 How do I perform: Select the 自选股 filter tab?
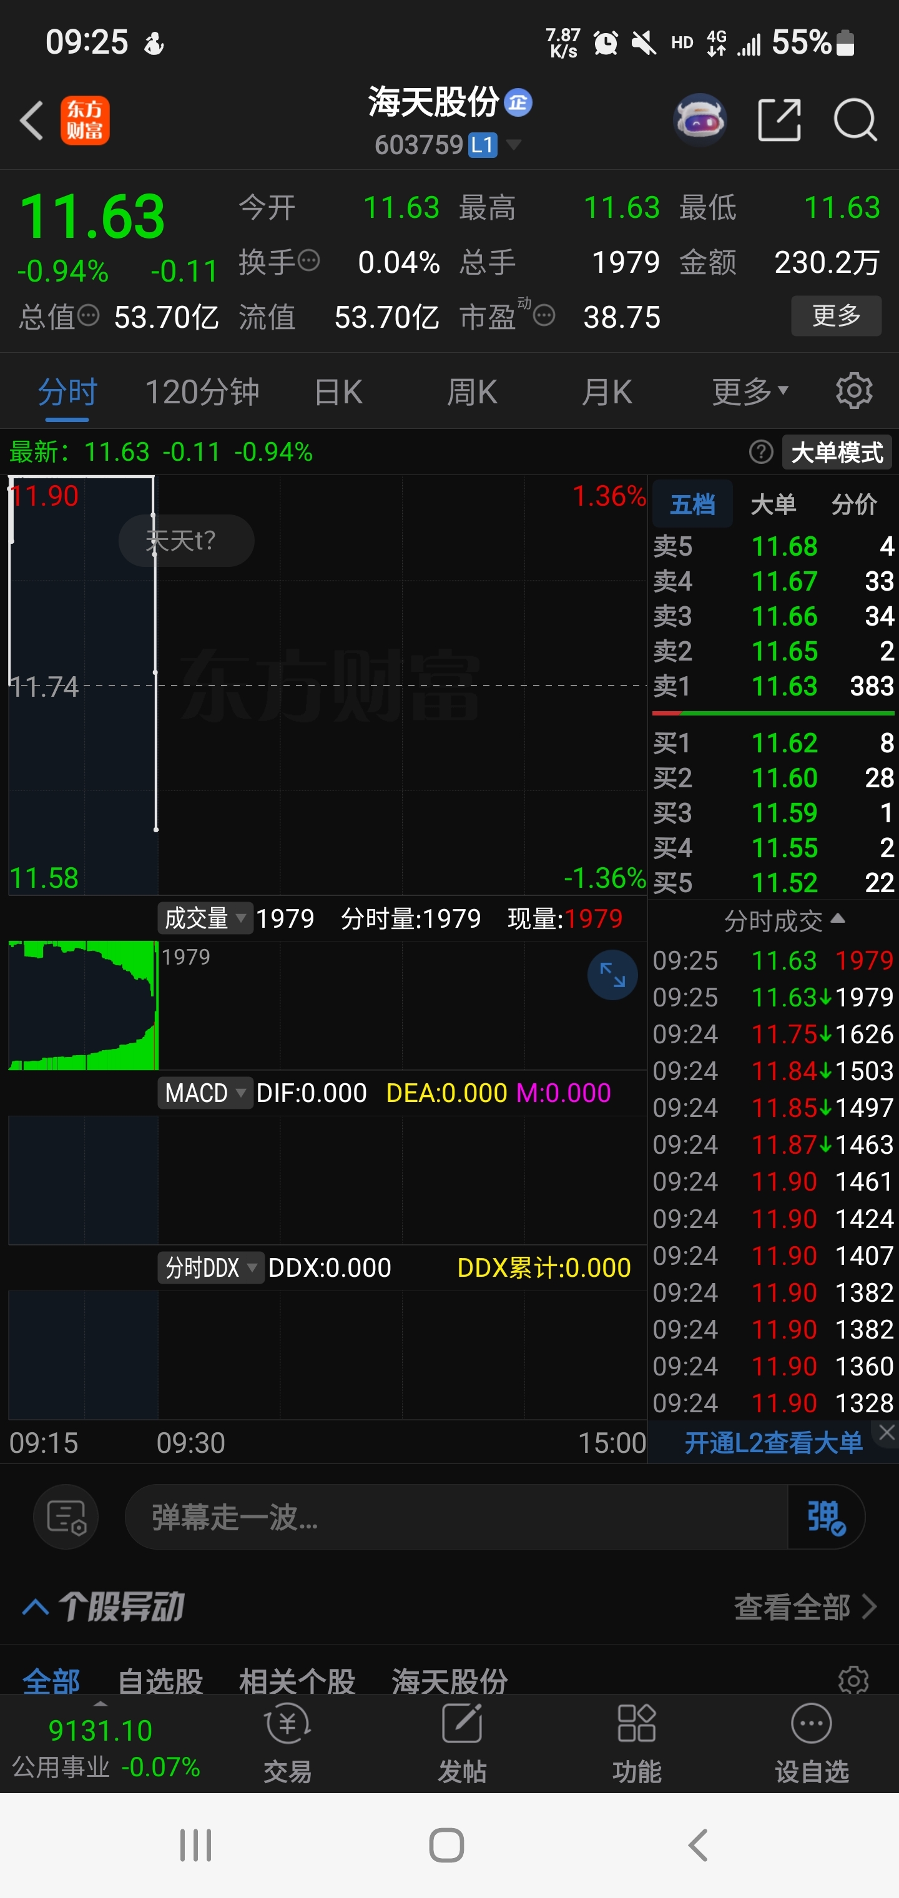(160, 1681)
